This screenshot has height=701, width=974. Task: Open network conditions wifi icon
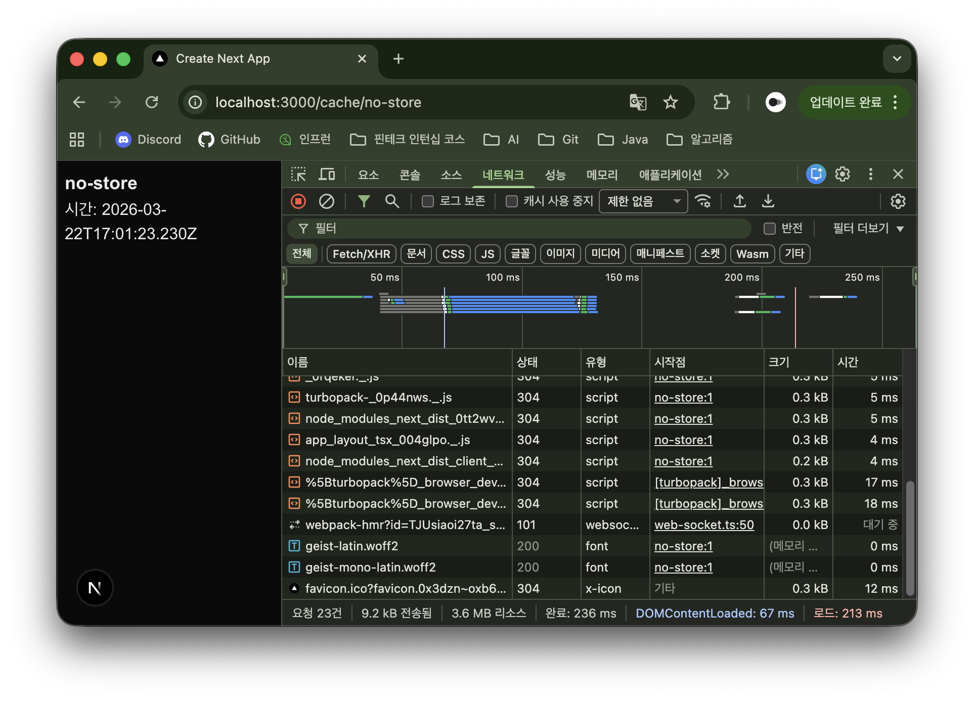tap(703, 201)
